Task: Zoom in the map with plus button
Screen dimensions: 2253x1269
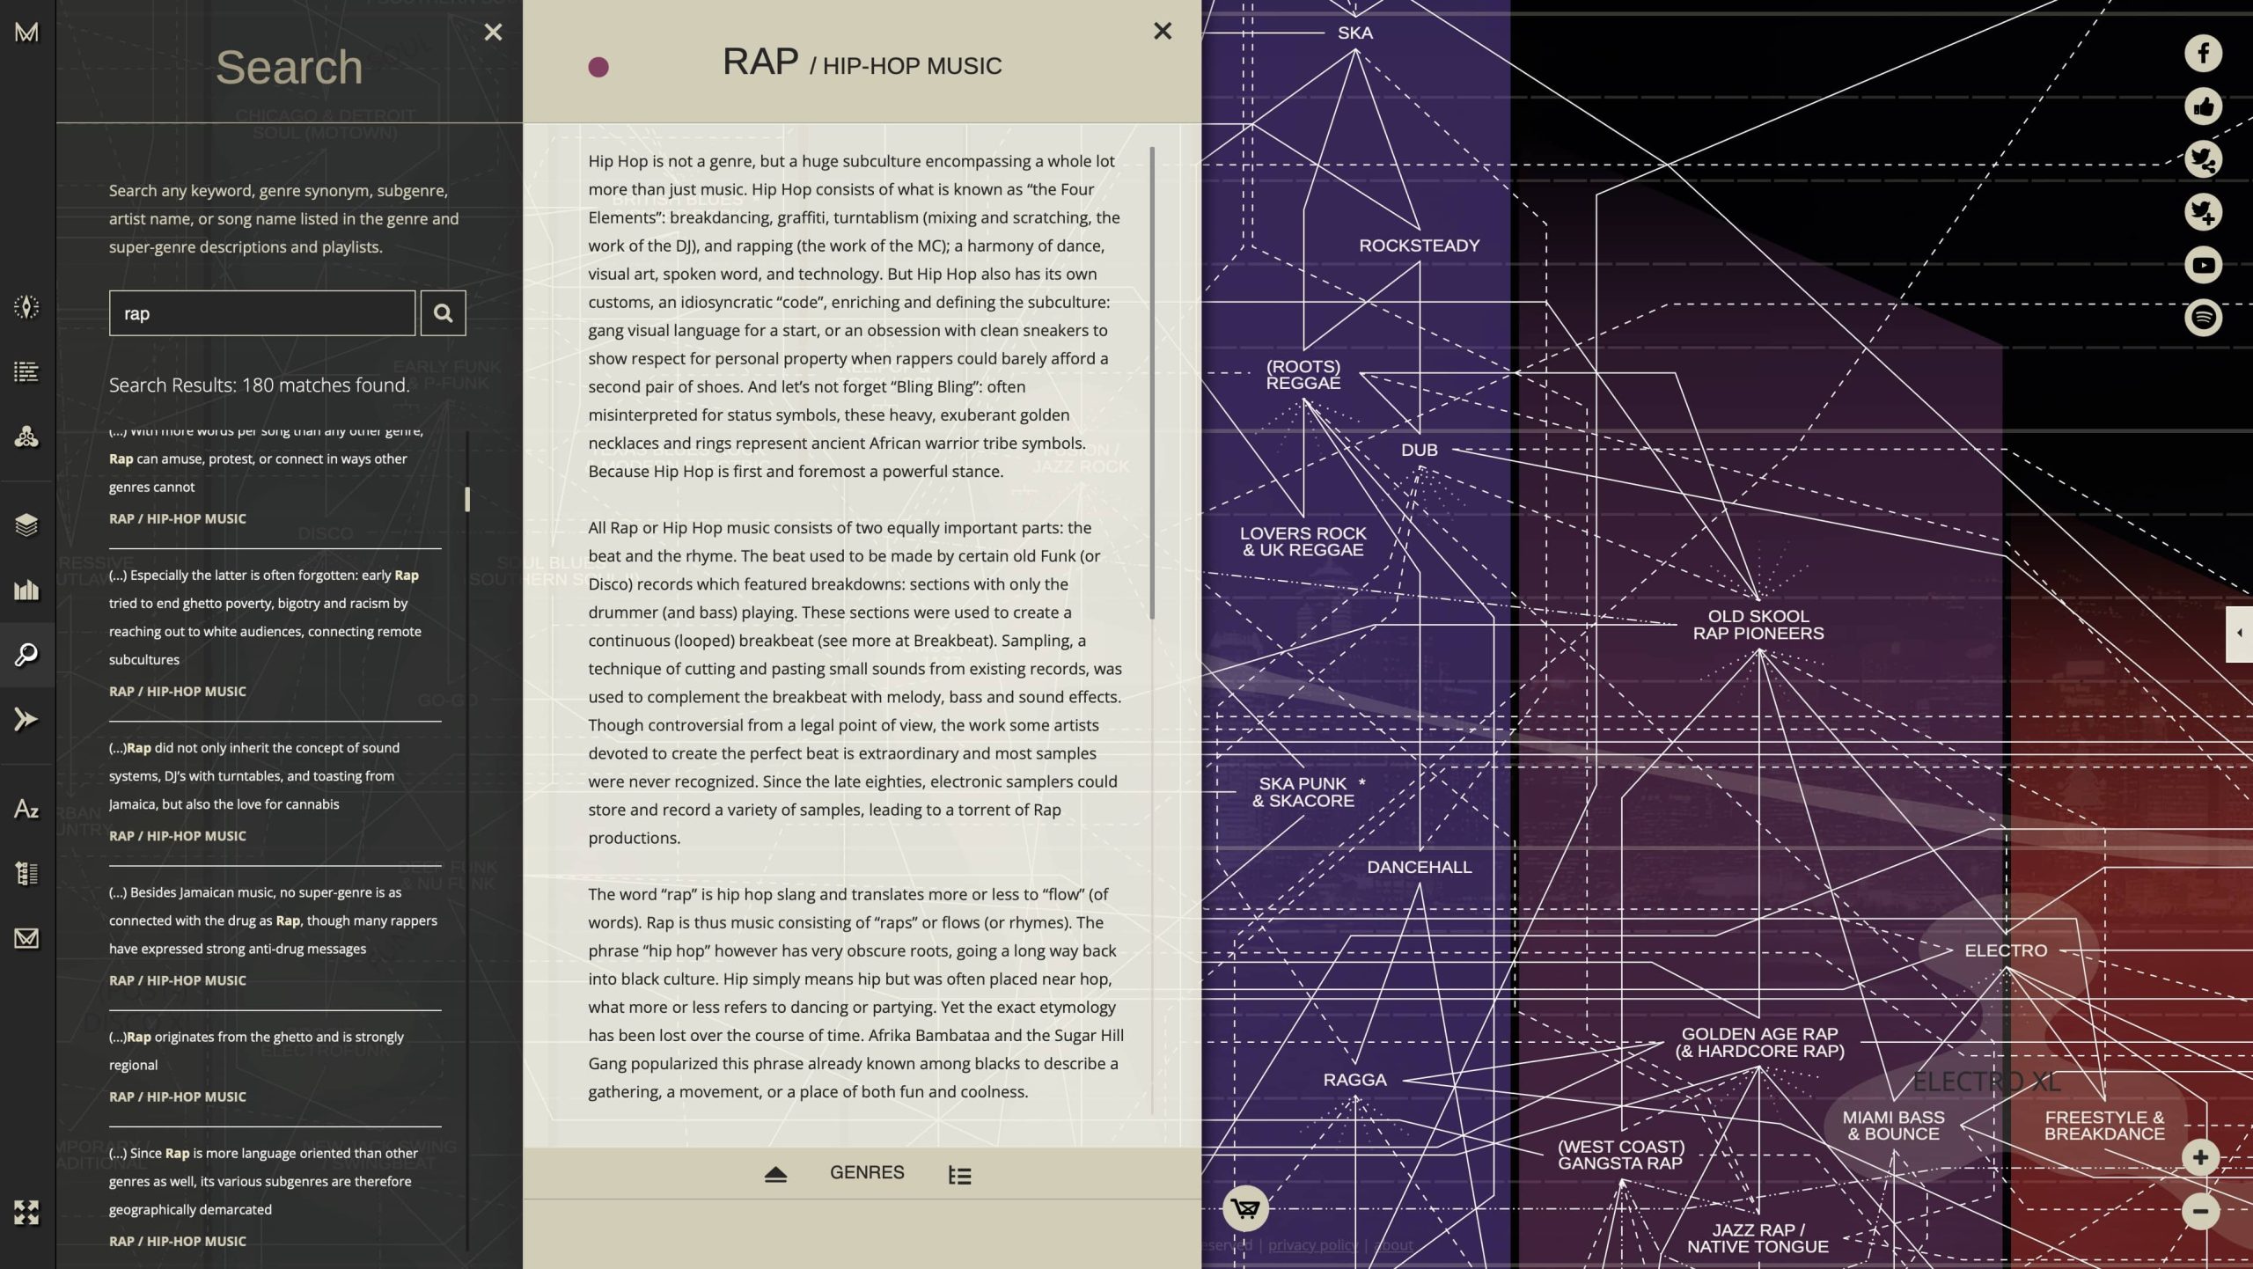Action: [2200, 1157]
